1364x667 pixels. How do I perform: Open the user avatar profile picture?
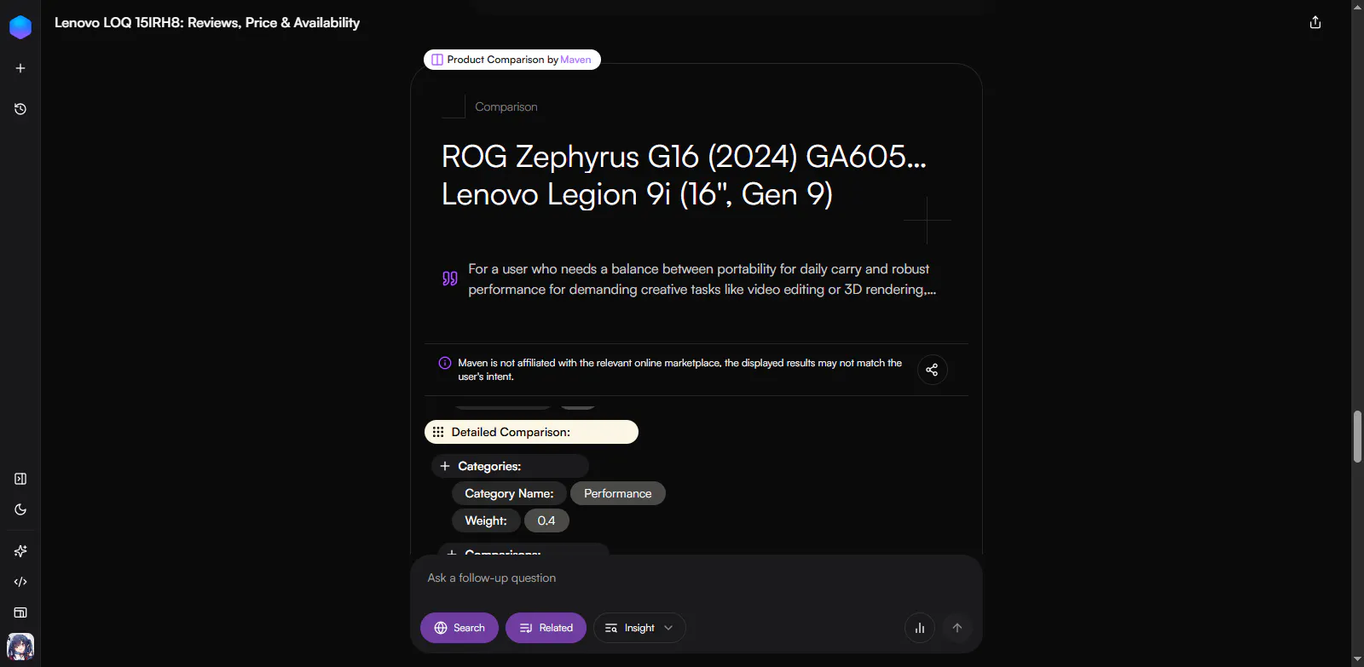20,647
